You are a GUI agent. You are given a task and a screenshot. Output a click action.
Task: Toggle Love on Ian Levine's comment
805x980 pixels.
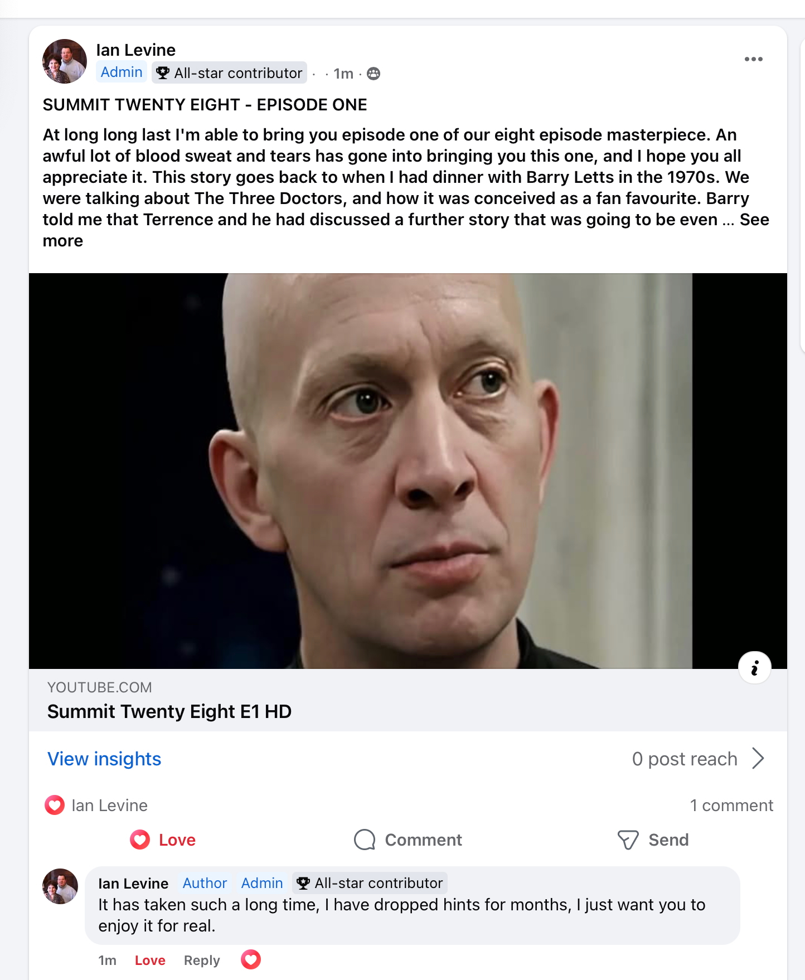coord(150,960)
